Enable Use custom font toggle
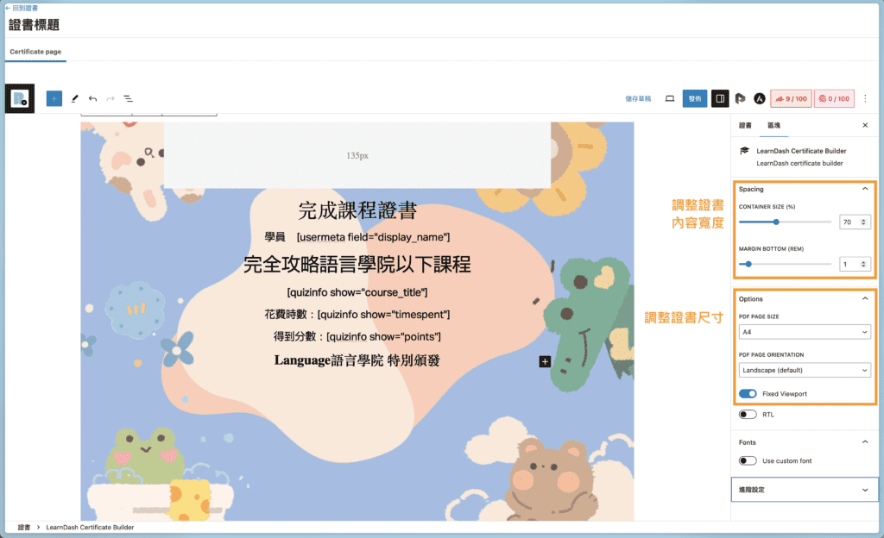The height and width of the screenshot is (538, 884). tap(748, 460)
